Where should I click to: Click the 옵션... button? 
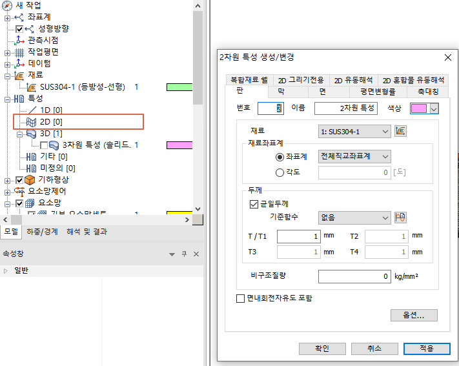(x=414, y=316)
